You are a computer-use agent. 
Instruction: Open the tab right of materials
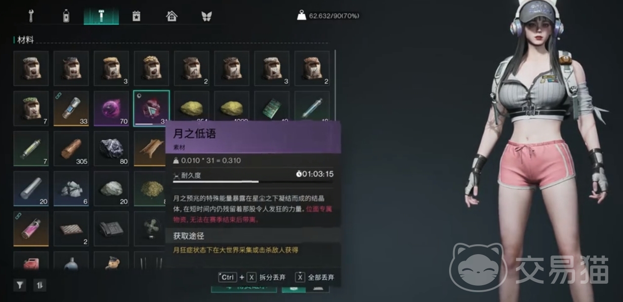pos(136,16)
